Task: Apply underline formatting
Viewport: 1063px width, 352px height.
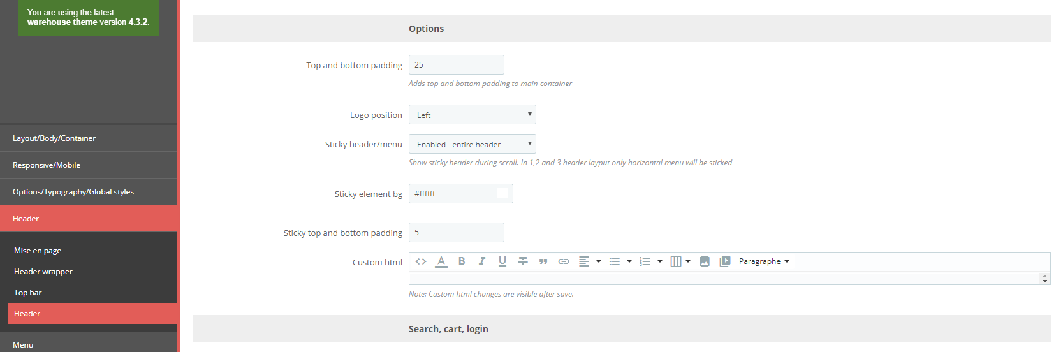Action: (502, 261)
